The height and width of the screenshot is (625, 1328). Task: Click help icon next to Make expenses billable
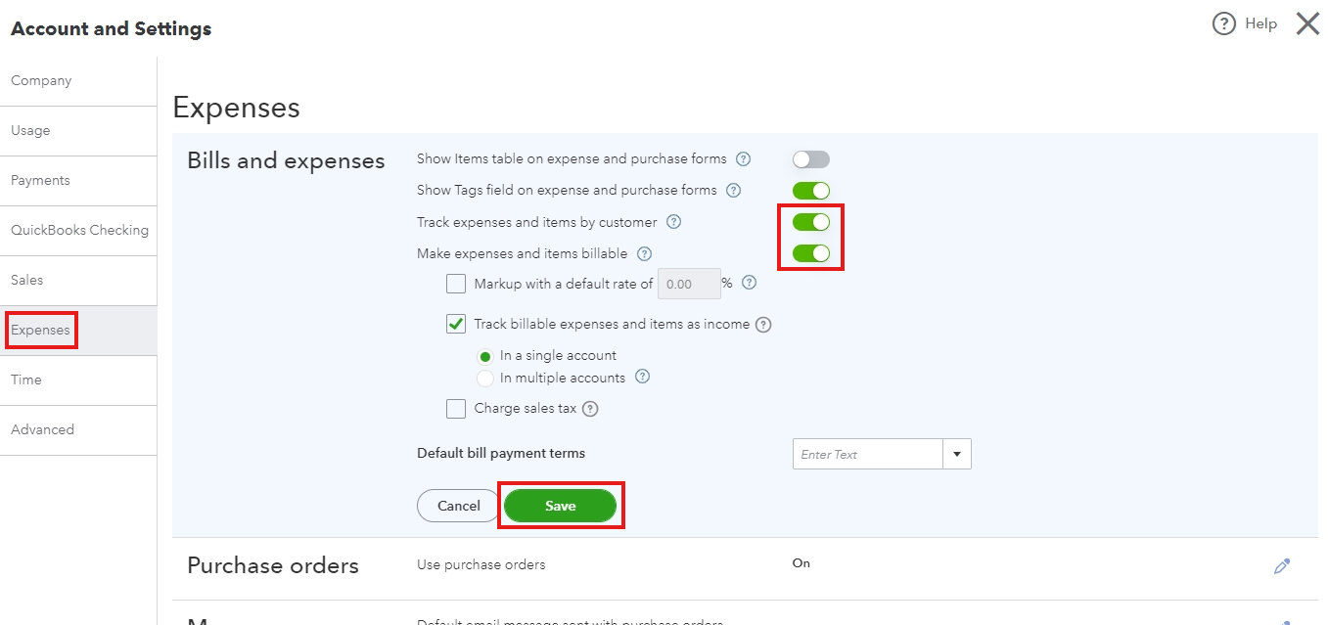coord(644,253)
